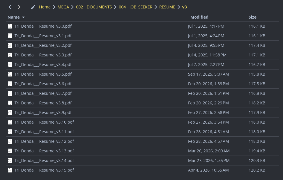Click size value 119.4 KB

pyautogui.click(x=257, y=151)
